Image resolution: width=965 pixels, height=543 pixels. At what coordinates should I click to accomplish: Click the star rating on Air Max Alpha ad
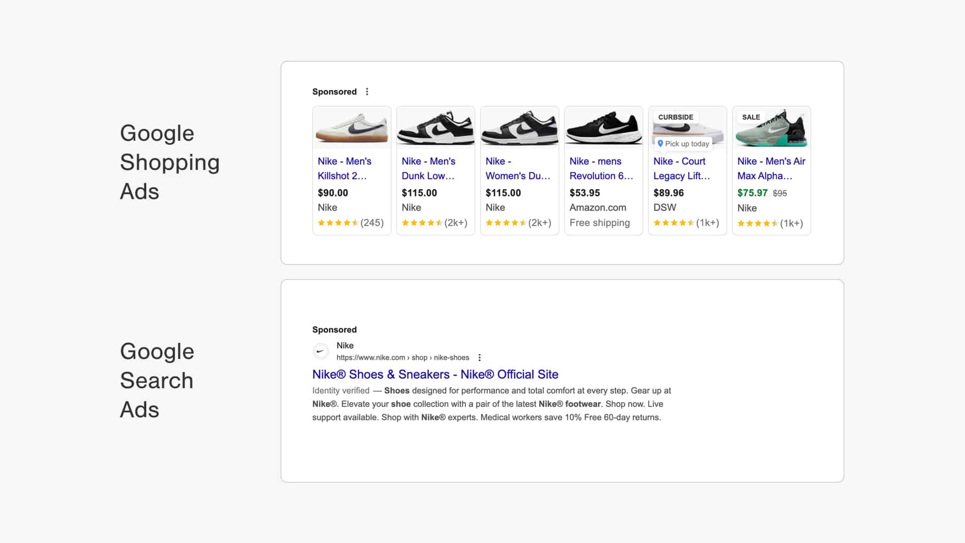click(x=770, y=223)
